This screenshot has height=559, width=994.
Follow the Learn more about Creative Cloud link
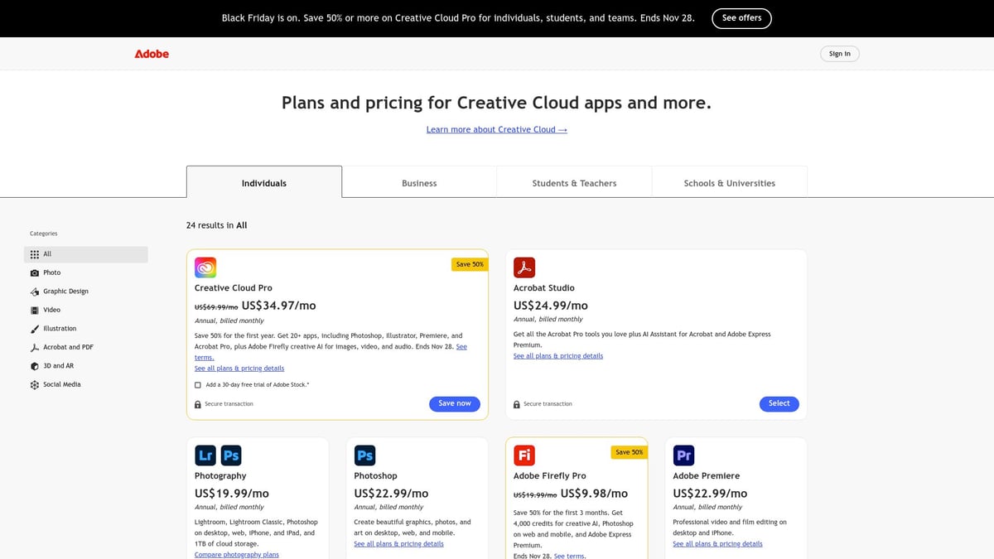point(497,129)
